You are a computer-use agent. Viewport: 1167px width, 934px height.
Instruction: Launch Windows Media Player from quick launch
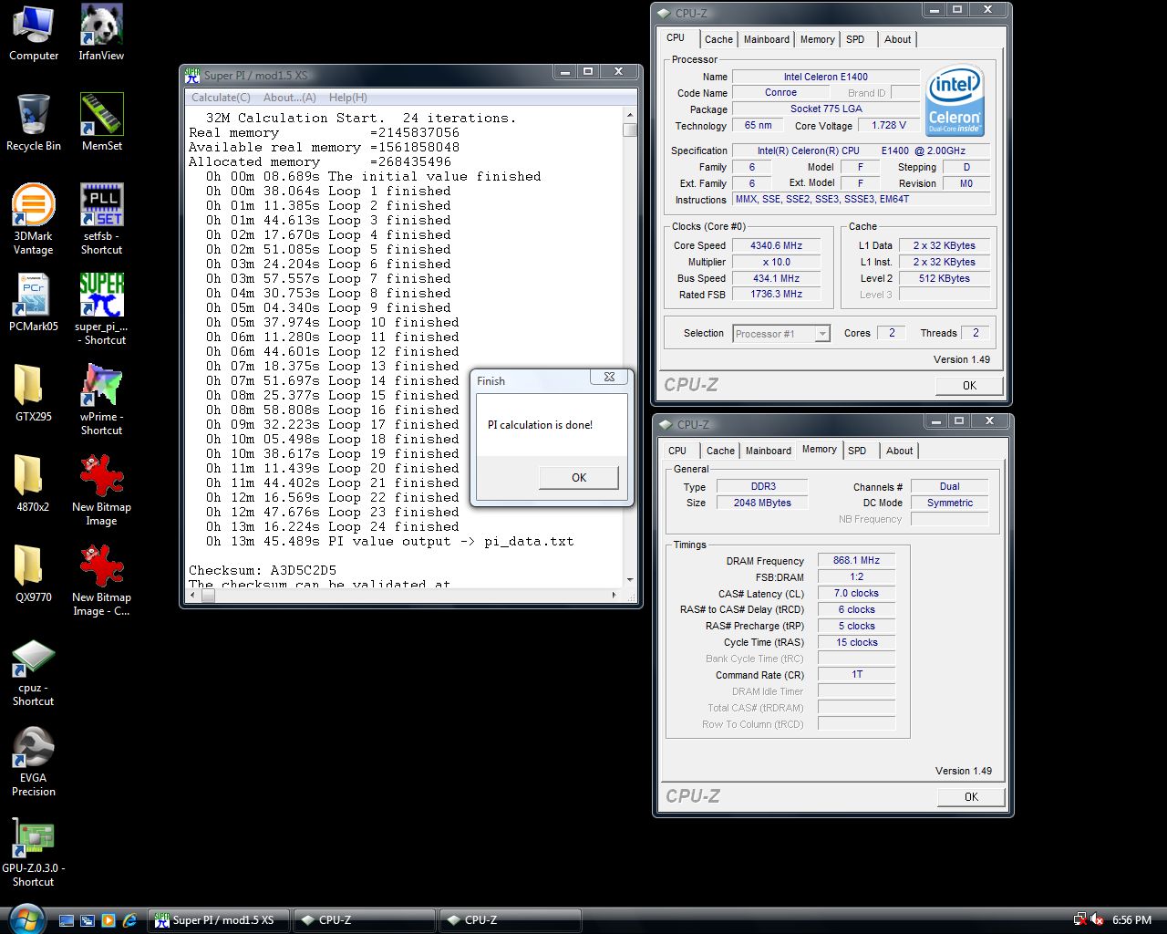tap(108, 920)
